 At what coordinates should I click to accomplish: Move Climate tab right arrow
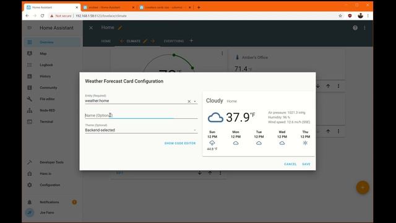tap(153, 41)
